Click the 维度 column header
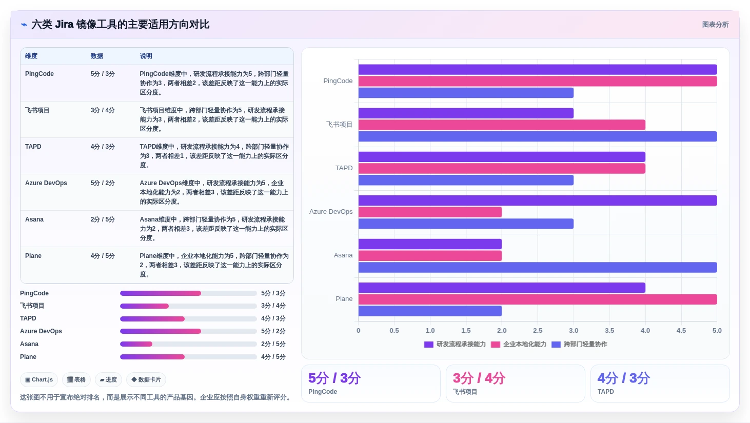 pyautogui.click(x=31, y=56)
